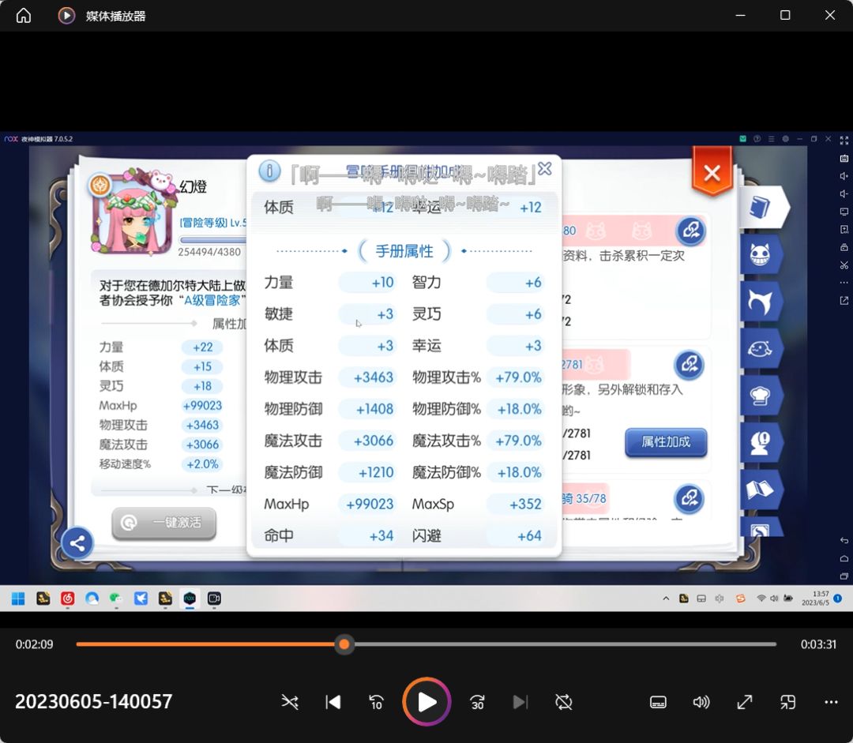This screenshot has width=853, height=743.
Task: Click the 移动速度% value +2.0%
Action: tap(202, 464)
